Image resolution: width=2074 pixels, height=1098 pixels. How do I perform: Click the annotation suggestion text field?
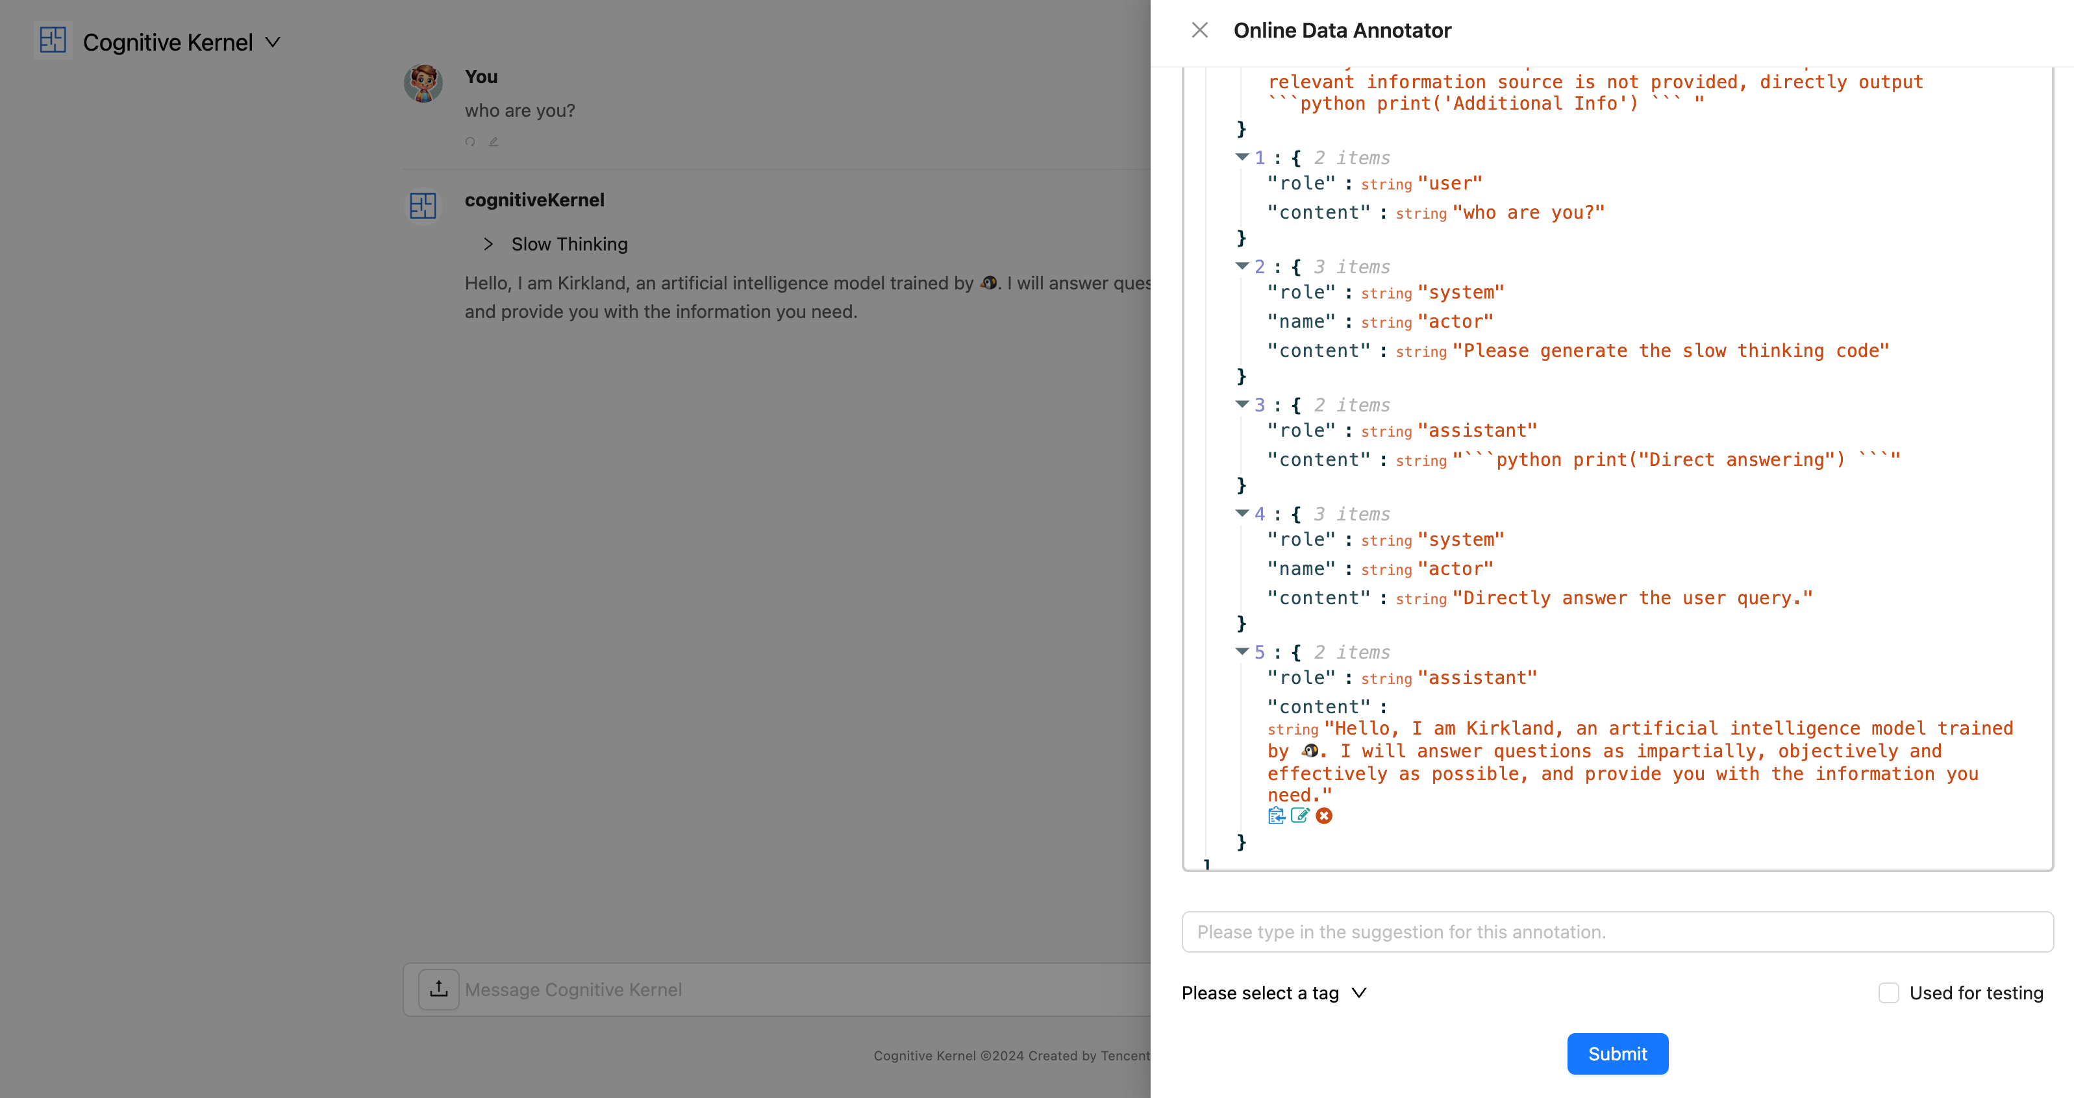tap(1617, 931)
